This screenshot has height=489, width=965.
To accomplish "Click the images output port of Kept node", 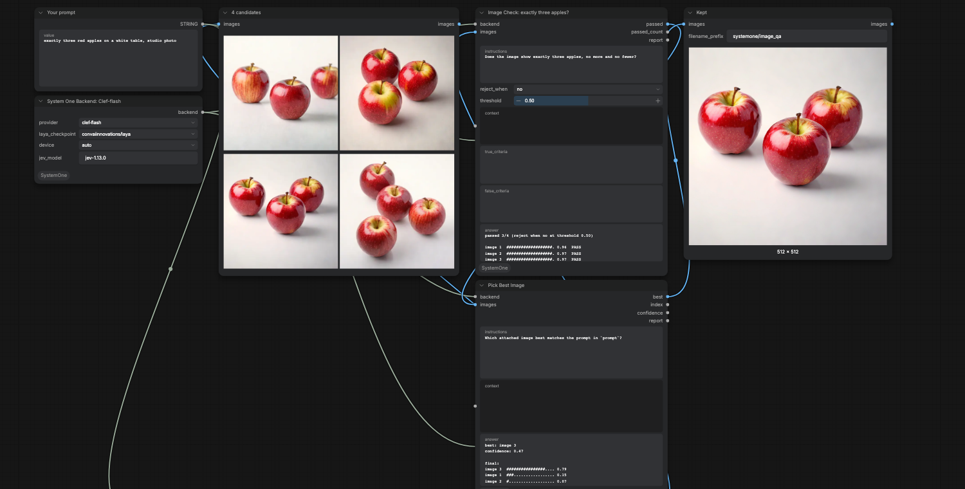I will [x=892, y=24].
